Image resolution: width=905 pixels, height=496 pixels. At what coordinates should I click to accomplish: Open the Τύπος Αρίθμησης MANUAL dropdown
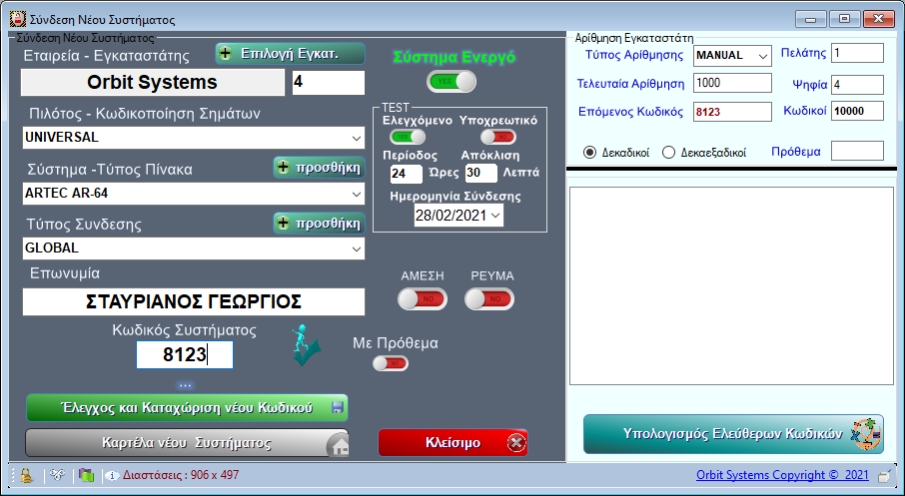763,55
